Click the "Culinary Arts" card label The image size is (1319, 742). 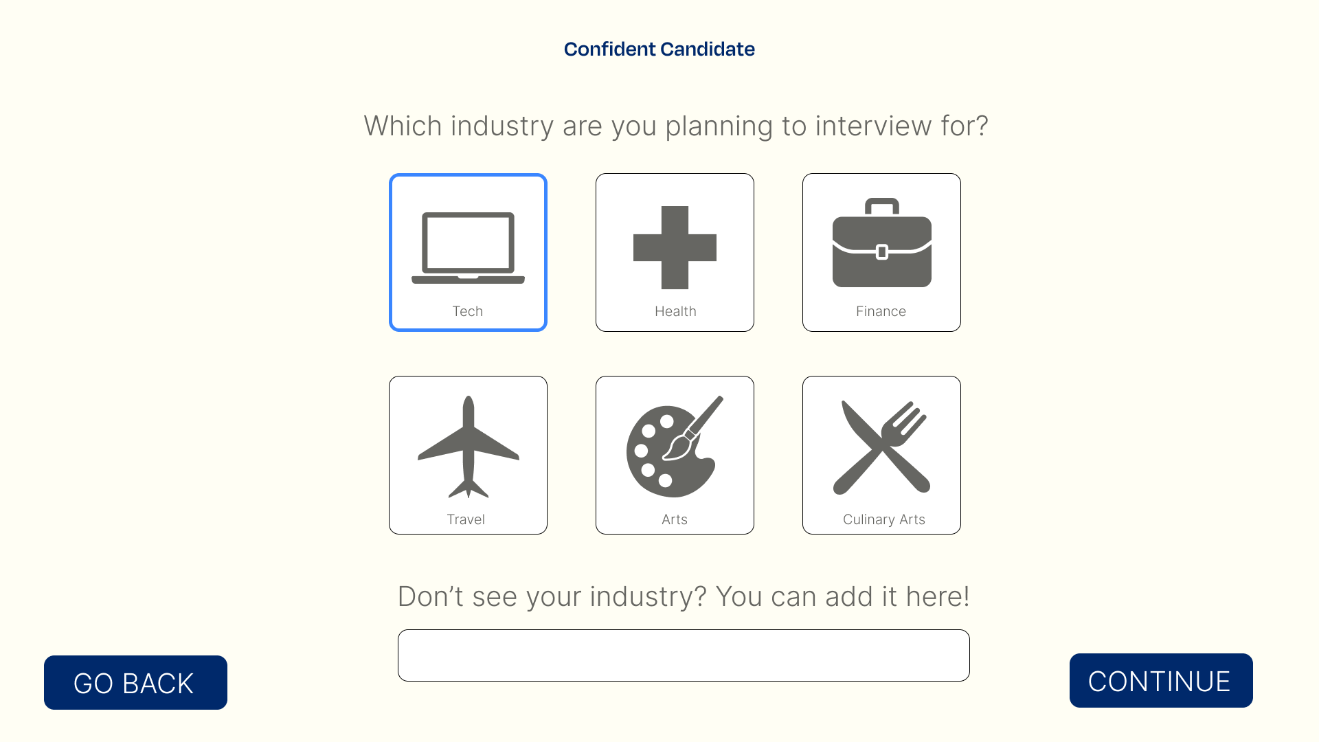(884, 519)
